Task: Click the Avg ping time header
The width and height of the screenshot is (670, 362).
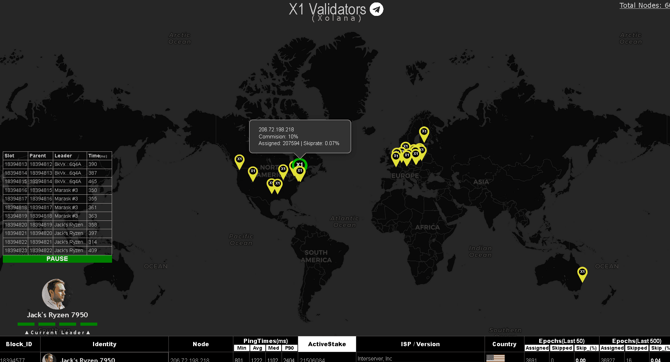Action: coord(258,348)
